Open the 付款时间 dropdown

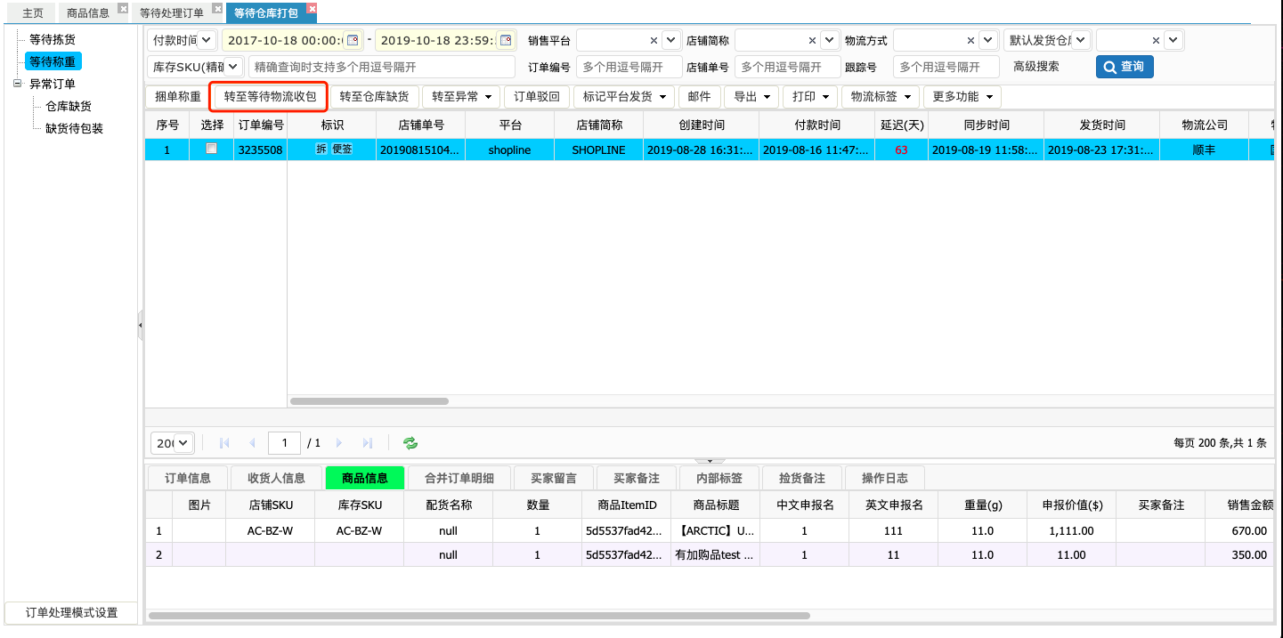[x=207, y=40]
